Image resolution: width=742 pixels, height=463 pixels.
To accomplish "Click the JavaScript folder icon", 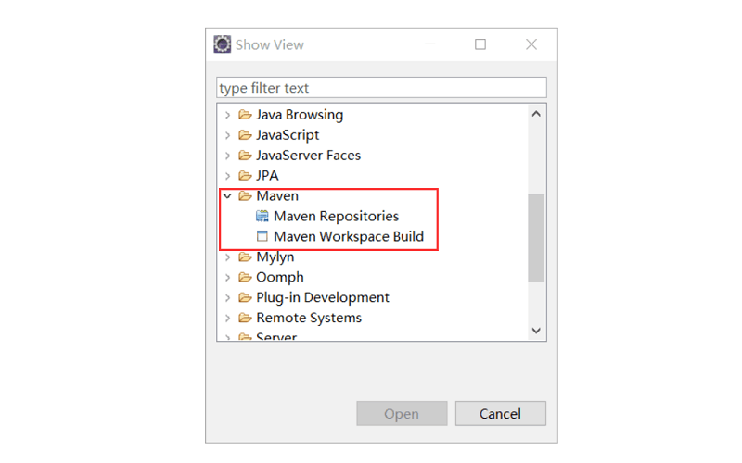I will (x=245, y=135).
